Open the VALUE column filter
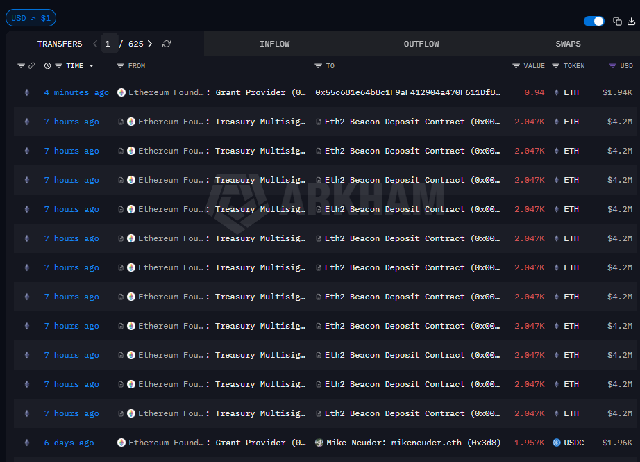This screenshot has height=462, width=640. 516,66
